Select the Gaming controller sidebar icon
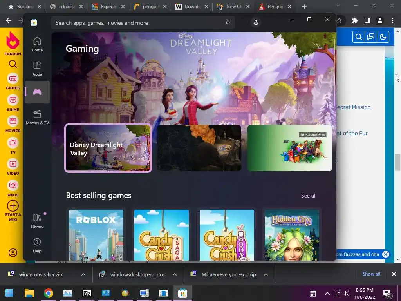 pos(37,92)
